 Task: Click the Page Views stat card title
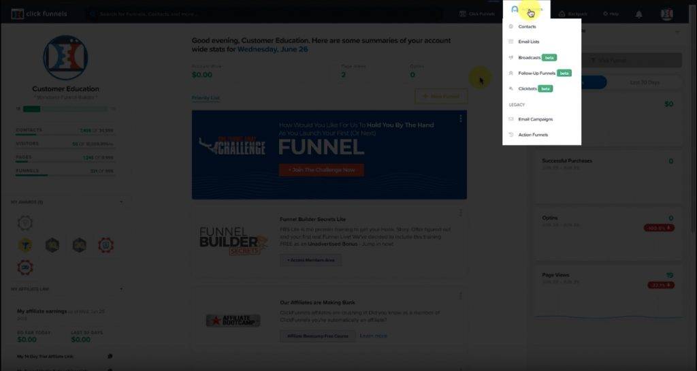pos(555,275)
